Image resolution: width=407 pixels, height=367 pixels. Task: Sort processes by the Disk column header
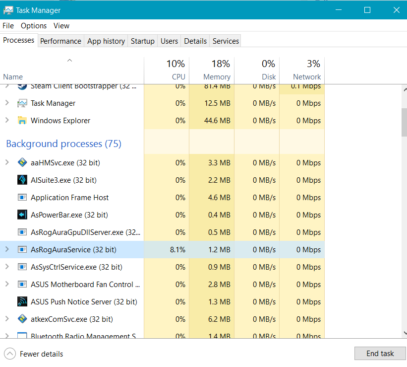coord(257,71)
